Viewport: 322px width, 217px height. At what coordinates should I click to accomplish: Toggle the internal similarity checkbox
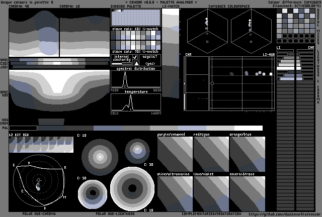point(135,58)
